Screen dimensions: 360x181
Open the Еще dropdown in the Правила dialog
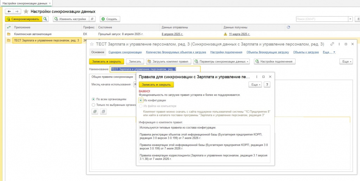click(255, 85)
